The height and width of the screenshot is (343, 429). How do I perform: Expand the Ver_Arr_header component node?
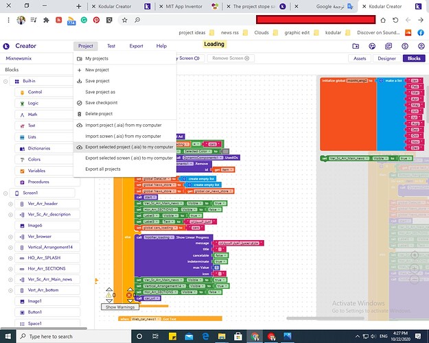click(10, 203)
